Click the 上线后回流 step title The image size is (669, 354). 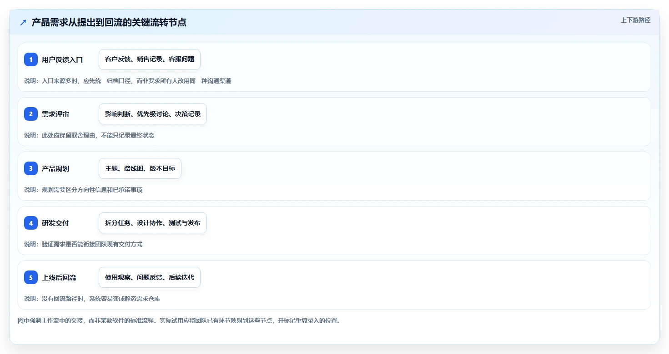(59, 277)
